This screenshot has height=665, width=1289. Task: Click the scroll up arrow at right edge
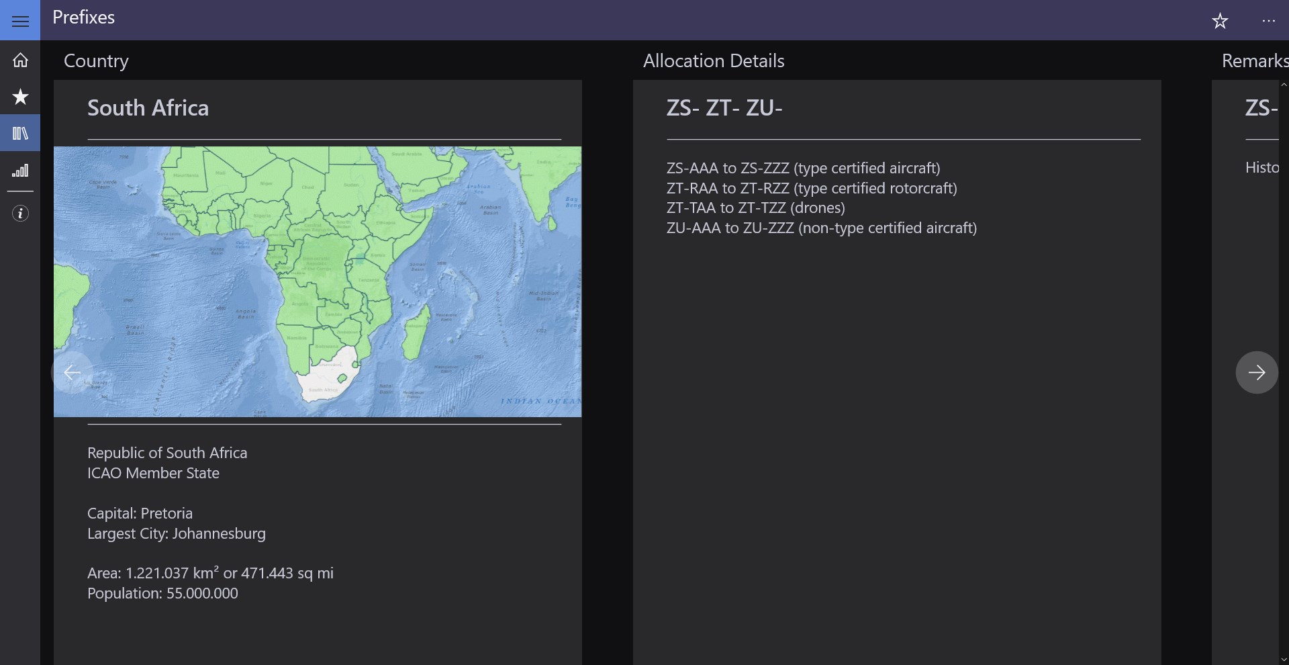tap(1284, 85)
